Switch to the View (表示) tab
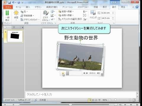Image resolution: width=142 pixels, height=106 pixels. click(105, 7)
